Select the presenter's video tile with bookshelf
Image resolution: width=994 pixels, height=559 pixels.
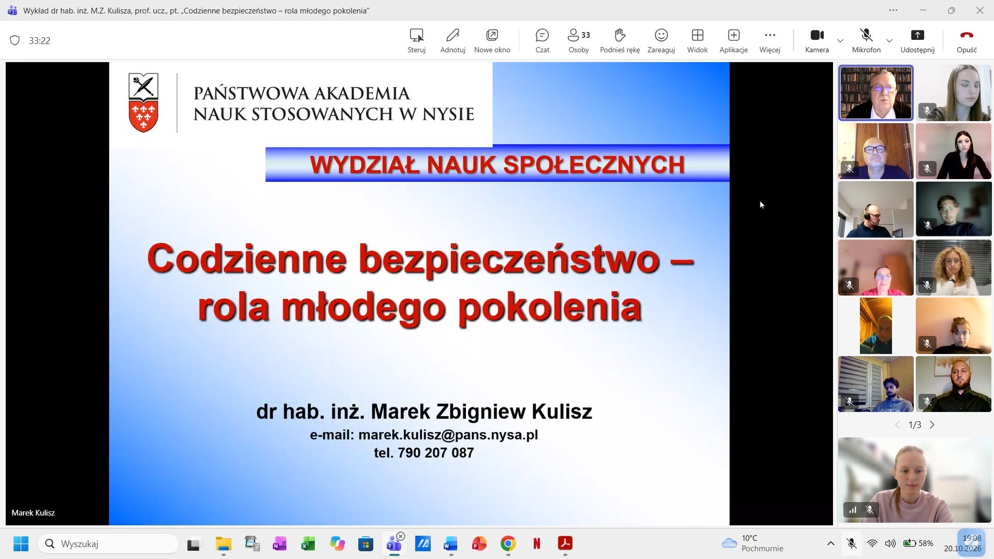point(875,93)
